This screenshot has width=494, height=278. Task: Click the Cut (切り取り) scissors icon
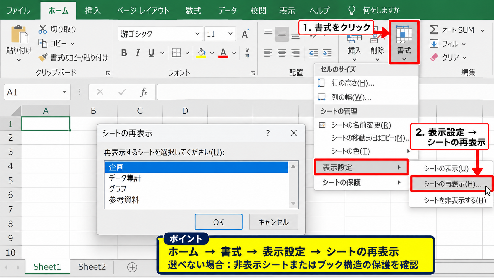pos(43,29)
